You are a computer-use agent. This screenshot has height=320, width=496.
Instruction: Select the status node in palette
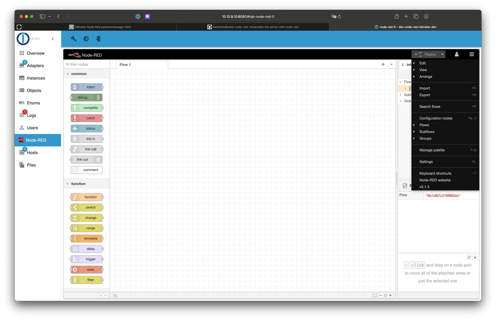click(86, 128)
